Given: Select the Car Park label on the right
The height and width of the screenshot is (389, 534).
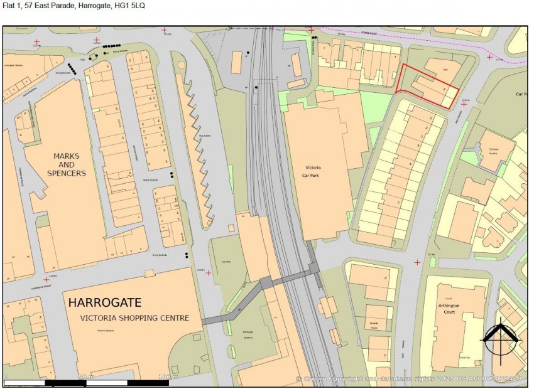Looking at the screenshot, I should (x=521, y=93).
